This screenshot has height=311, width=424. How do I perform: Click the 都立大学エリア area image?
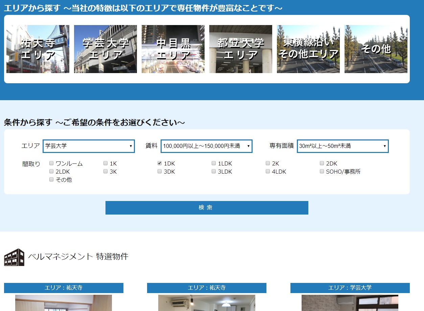[x=240, y=49]
